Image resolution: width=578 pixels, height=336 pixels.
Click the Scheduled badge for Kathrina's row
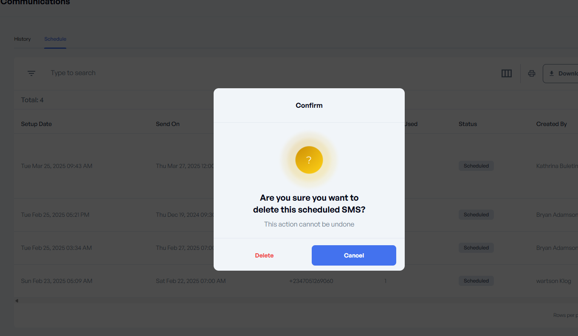click(x=476, y=166)
